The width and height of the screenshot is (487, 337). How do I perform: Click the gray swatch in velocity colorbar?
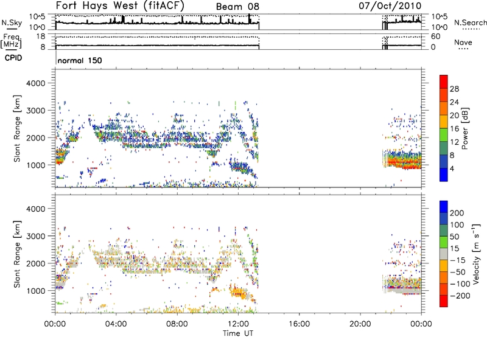click(x=444, y=254)
